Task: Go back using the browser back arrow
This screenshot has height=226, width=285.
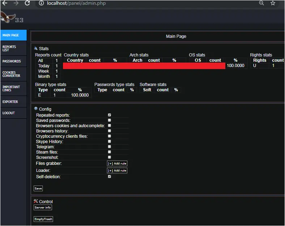Action: 5,3
